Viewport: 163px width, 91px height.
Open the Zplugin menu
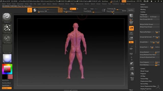click(x=123, y=4)
